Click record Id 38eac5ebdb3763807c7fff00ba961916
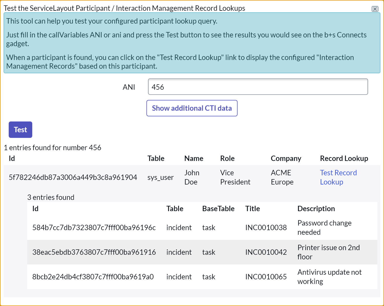 pyautogui.click(x=94, y=252)
